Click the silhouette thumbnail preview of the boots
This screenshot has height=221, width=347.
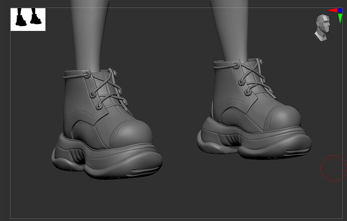coord(28,20)
